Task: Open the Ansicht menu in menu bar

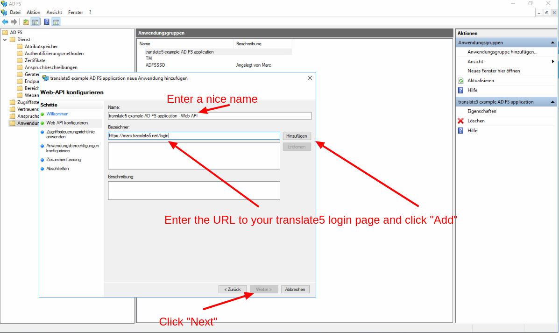Action: tap(54, 13)
